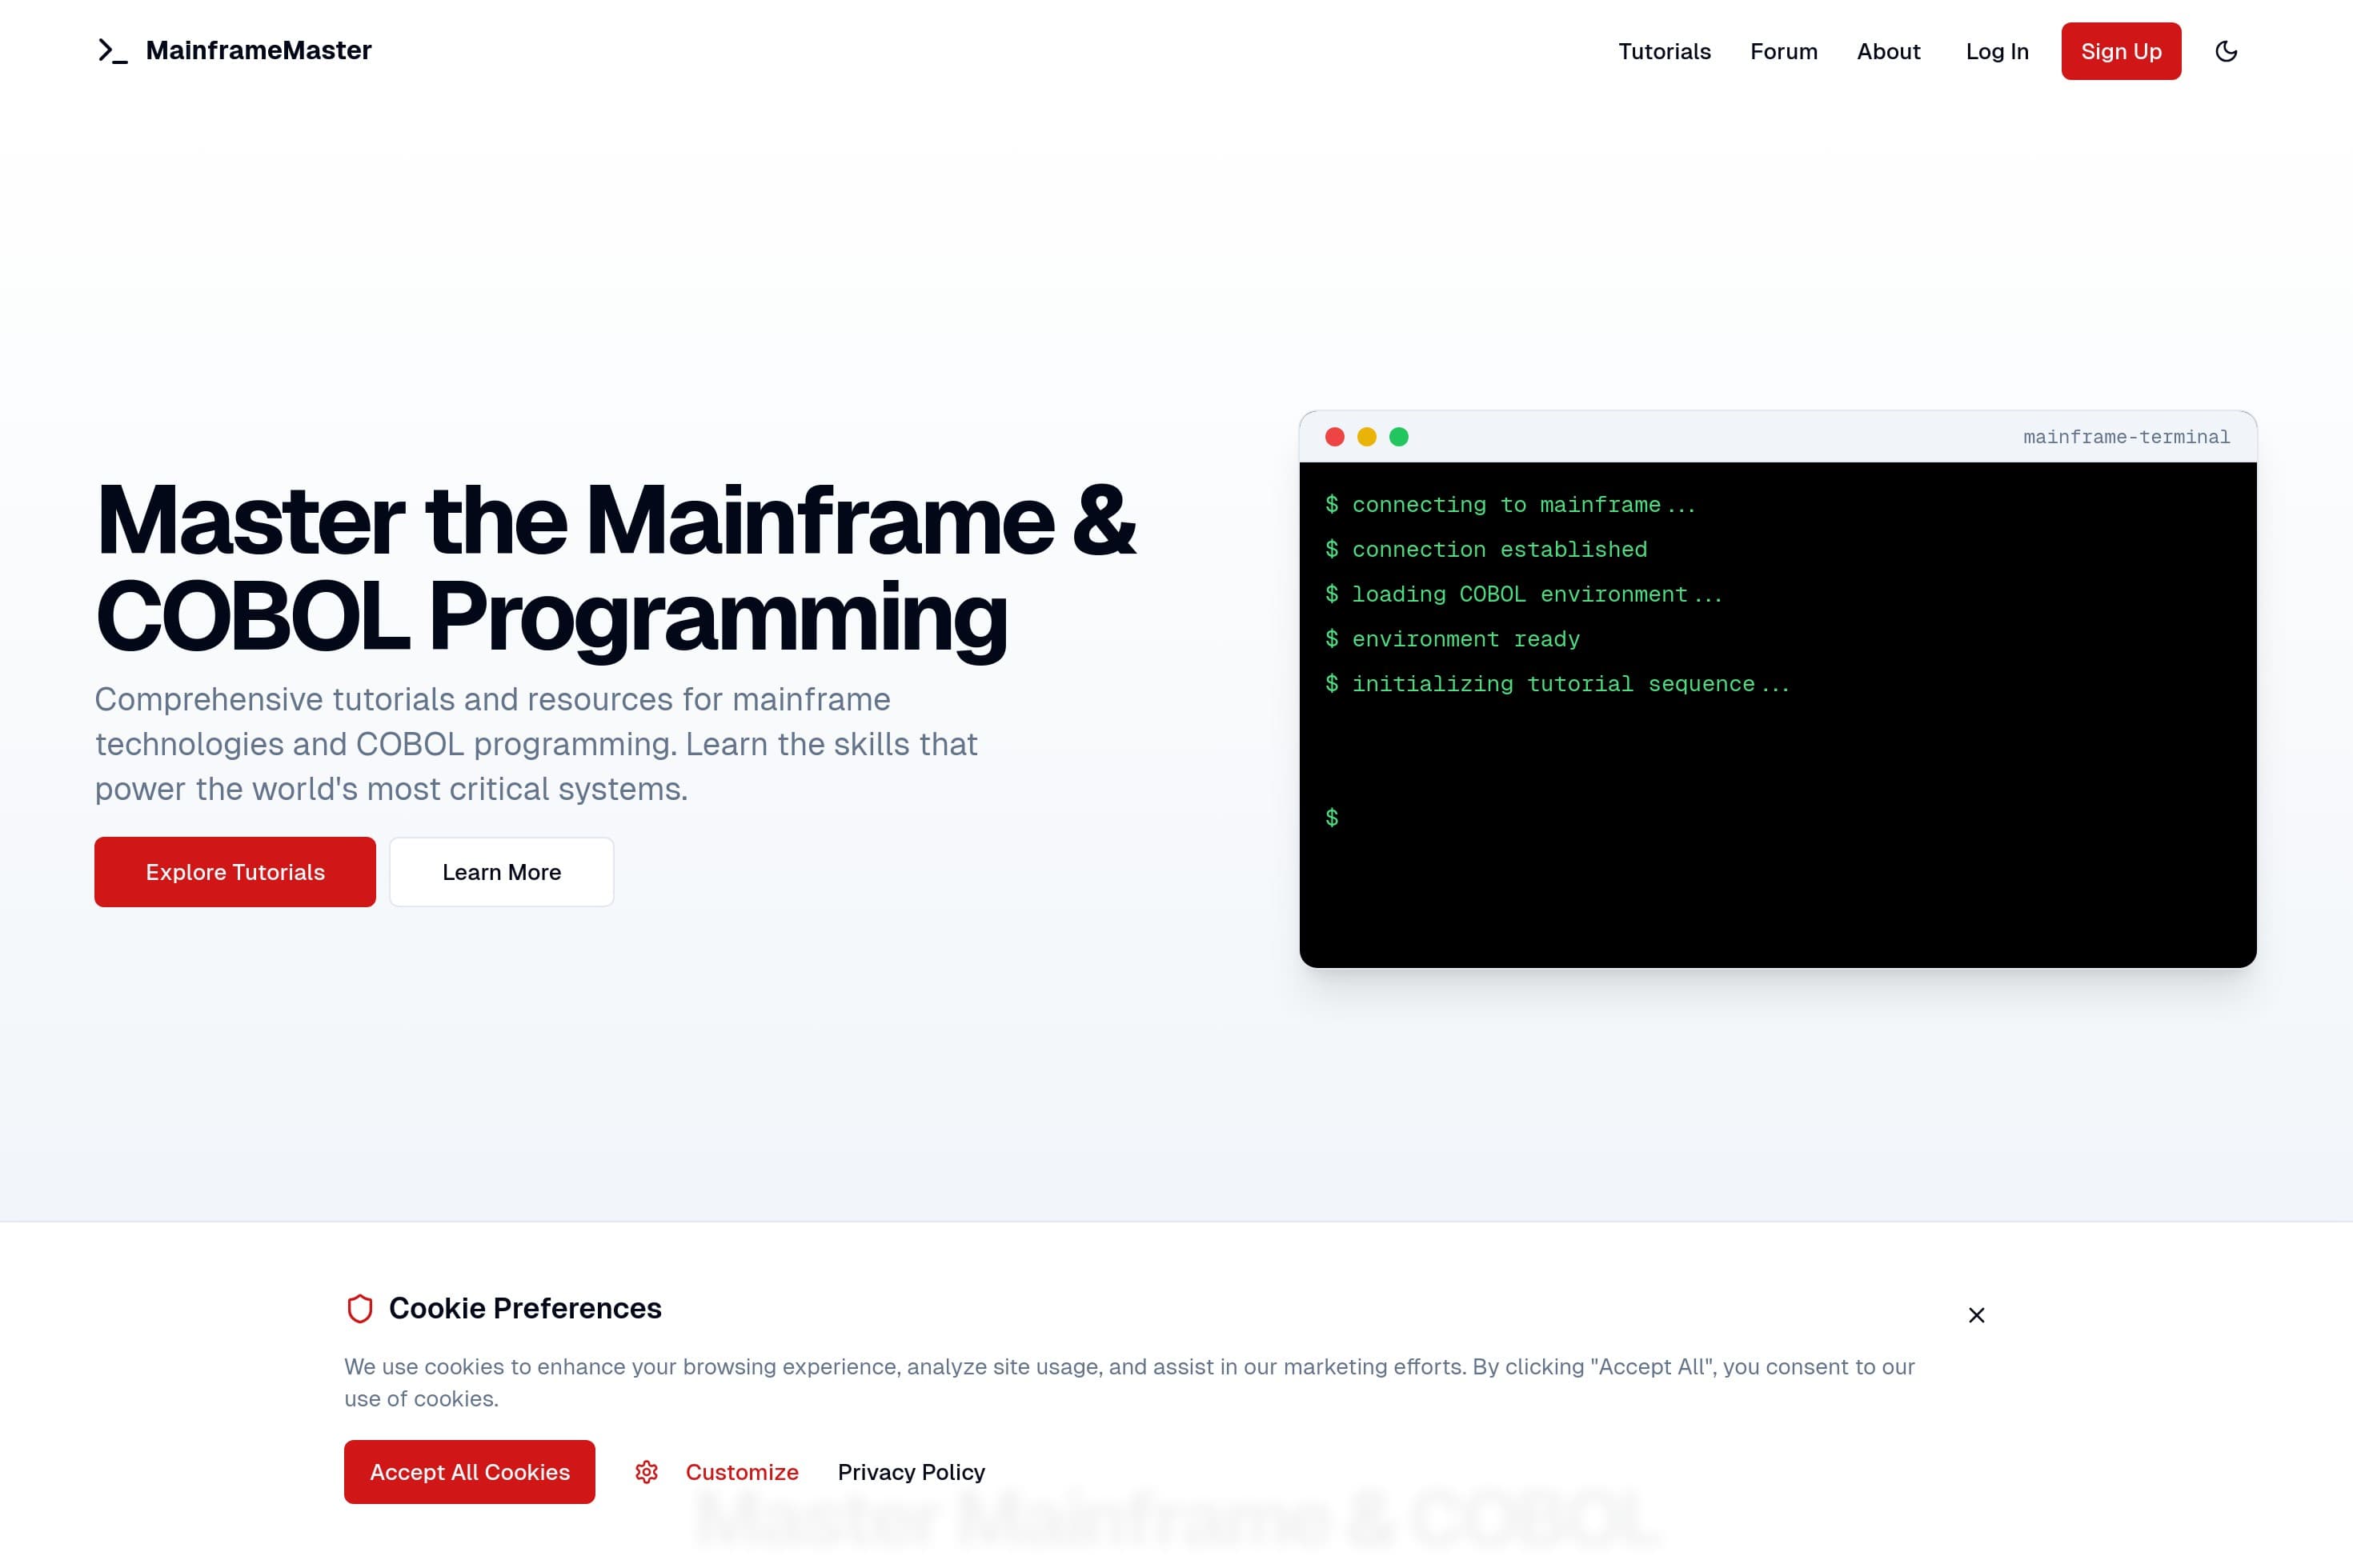Image resolution: width=2353 pixels, height=1568 pixels.
Task: Click the Log In link
Action: coord(1997,51)
